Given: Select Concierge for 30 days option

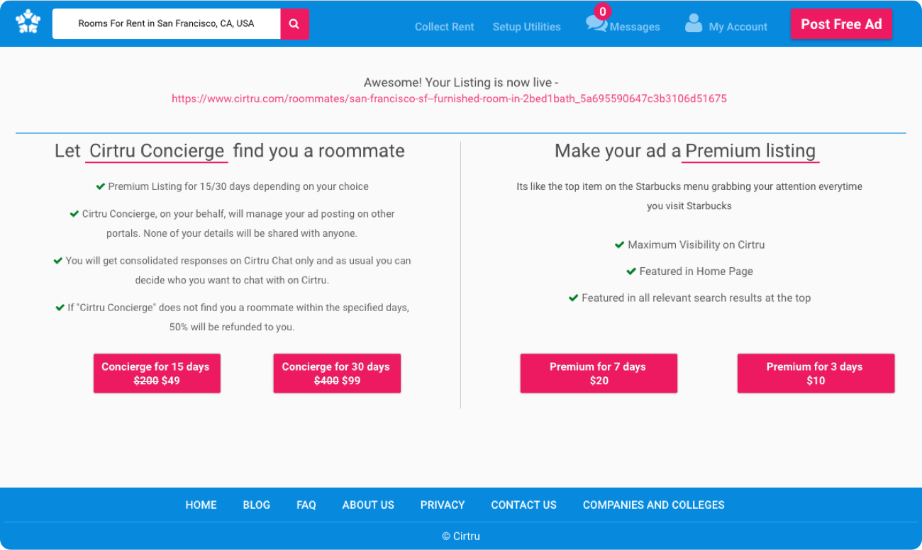Looking at the screenshot, I should (337, 374).
